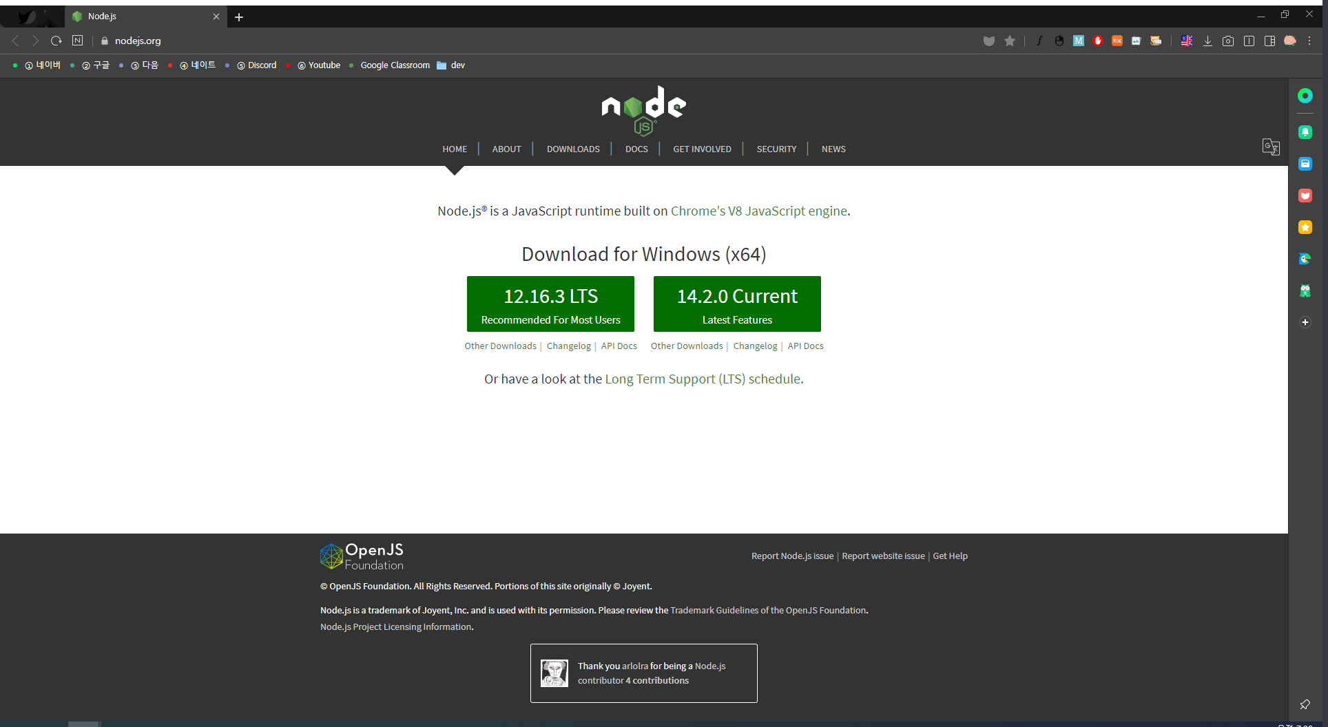Click the page translate icon in header
The height and width of the screenshot is (727, 1328).
(1271, 147)
